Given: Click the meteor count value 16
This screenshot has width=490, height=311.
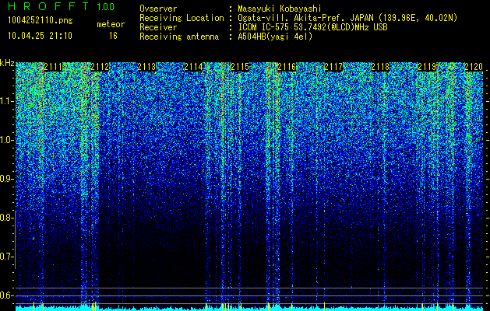Looking at the screenshot, I should (x=113, y=36).
